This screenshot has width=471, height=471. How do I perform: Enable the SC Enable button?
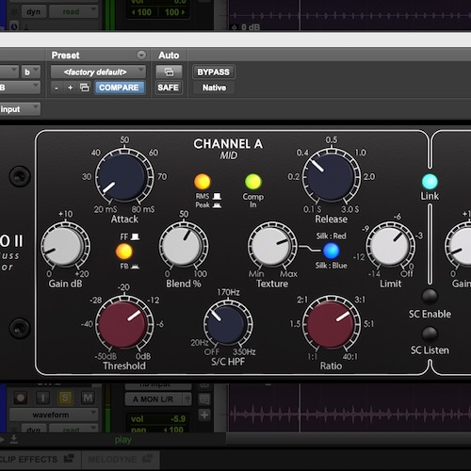click(x=430, y=296)
